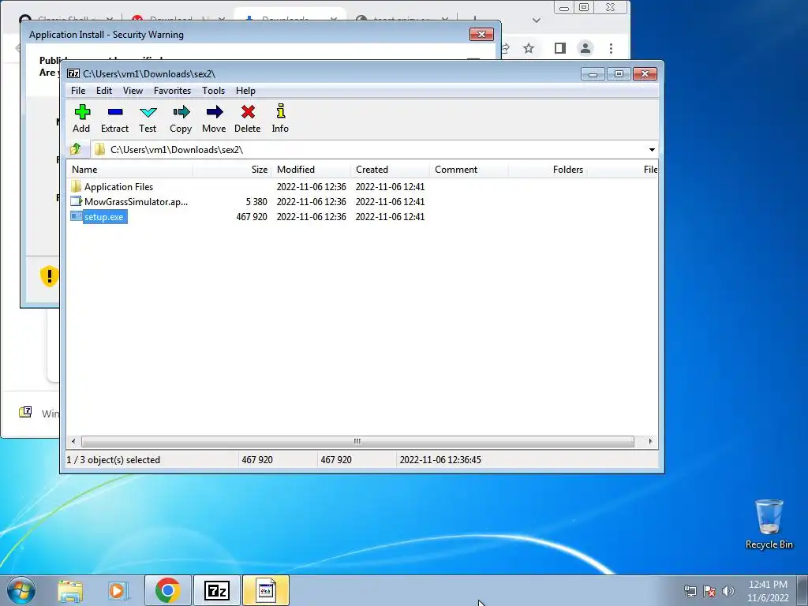Switch to the 7-Zip taskbar button
Image resolution: width=808 pixels, height=606 pixels.
pos(216,590)
